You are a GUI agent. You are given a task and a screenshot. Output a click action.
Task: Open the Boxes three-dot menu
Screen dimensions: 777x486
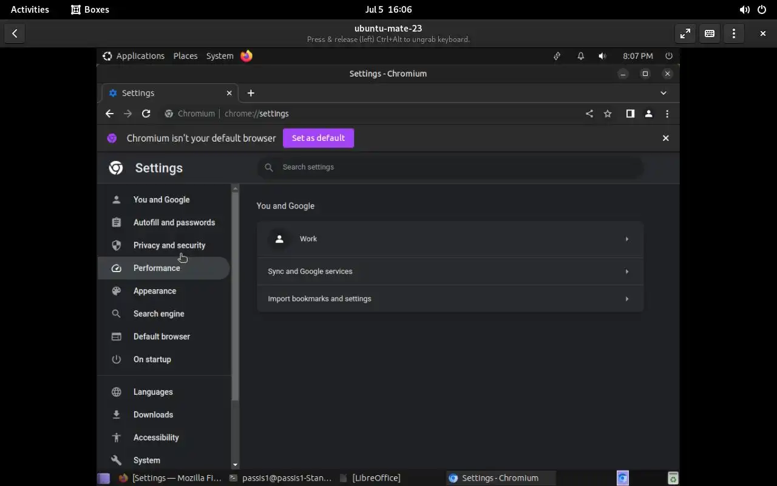pos(734,33)
